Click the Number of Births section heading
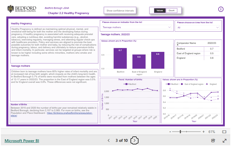The width and height of the screenshot is (232, 147). [19, 104]
